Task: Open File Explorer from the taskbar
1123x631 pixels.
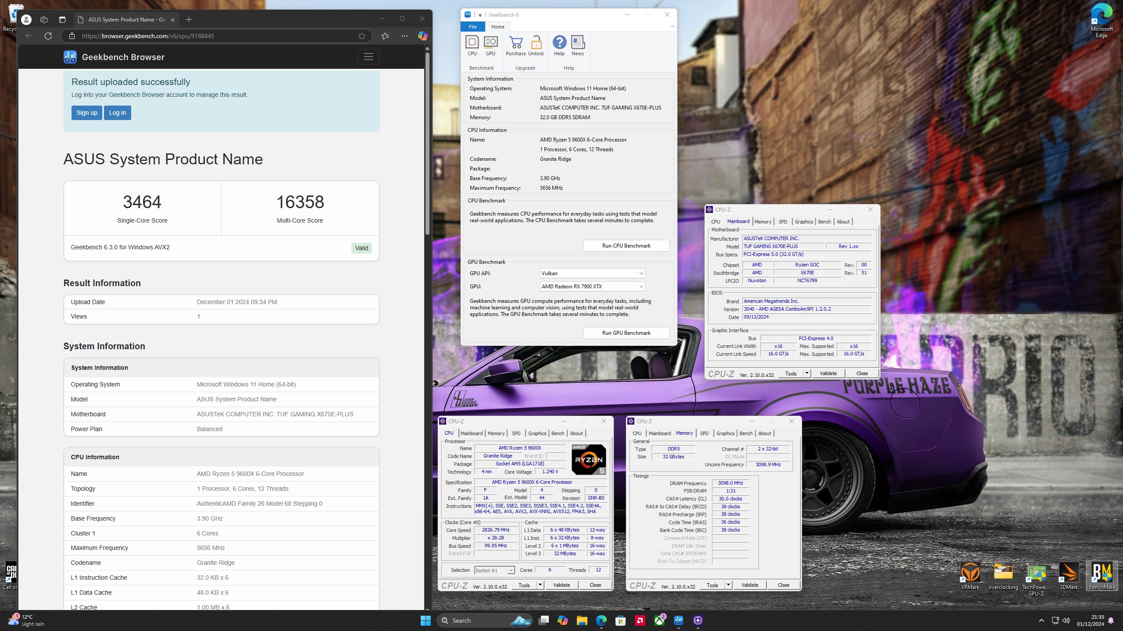Action: pos(582,620)
